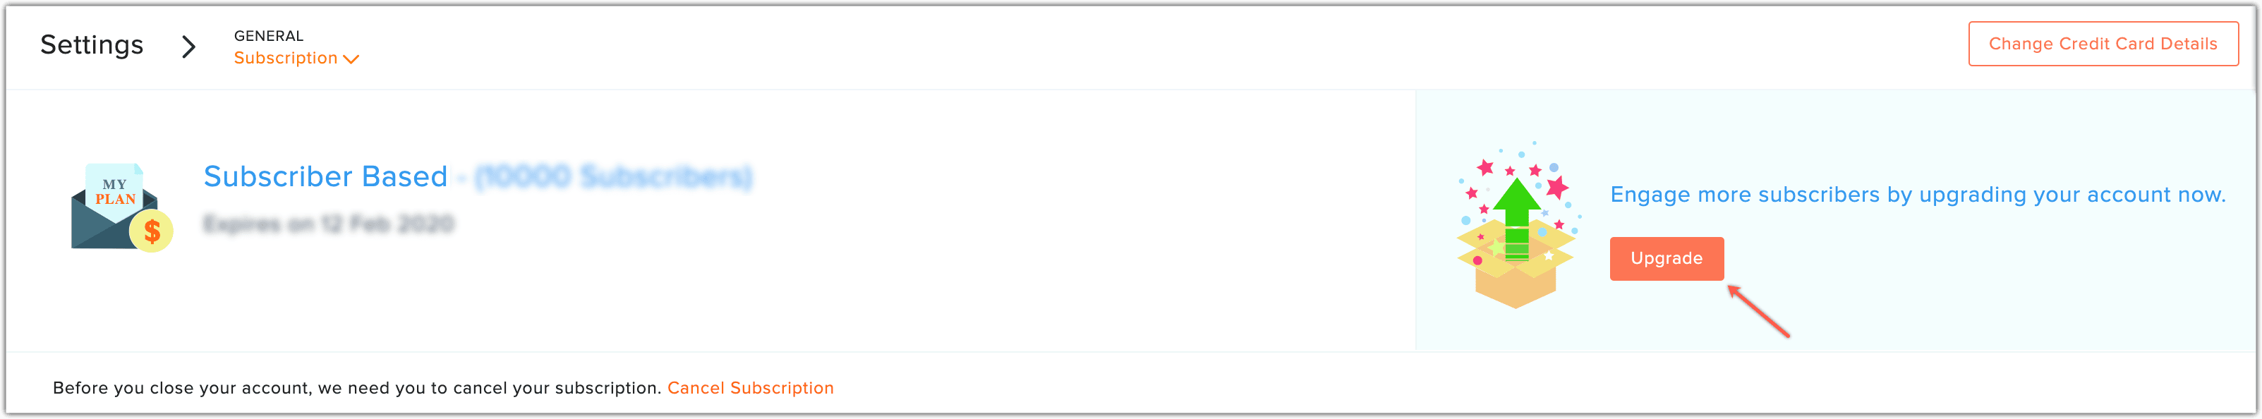Follow the Cancel Subscription link
2262x419 pixels.
point(751,387)
